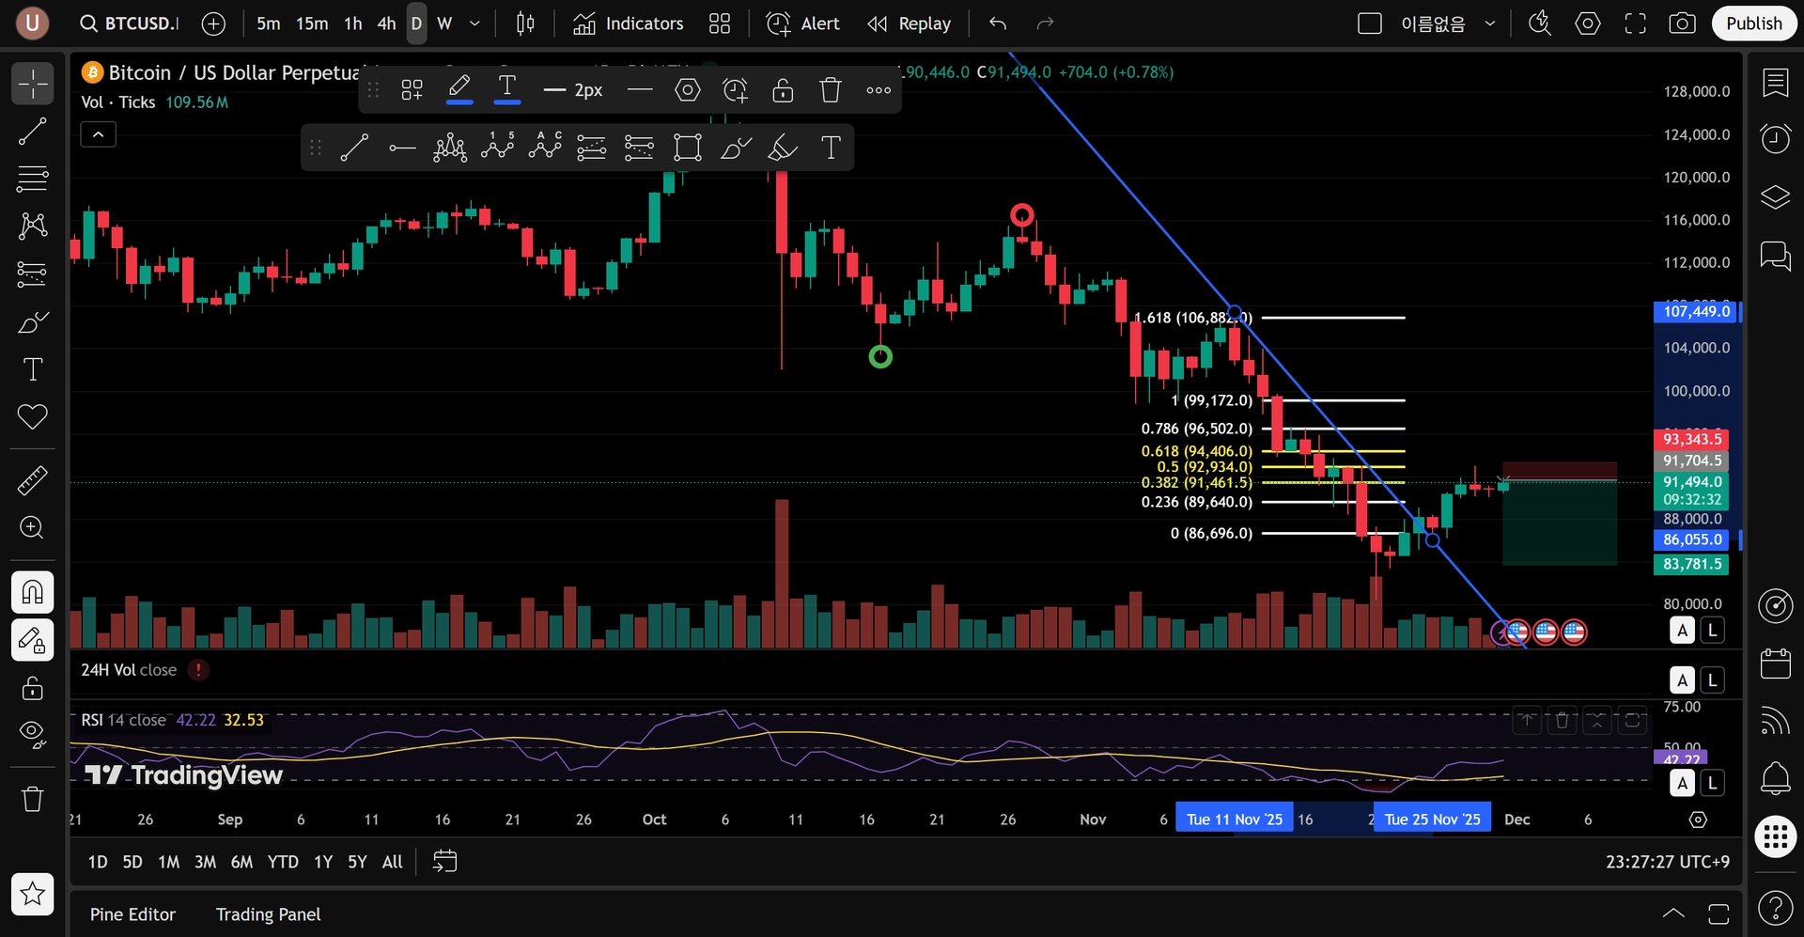The height and width of the screenshot is (937, 1804).
Task: Open the Indicators dialog
Action: [x=629, y=23]
